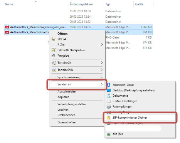The image size is (180, 143).
Task: Open the 7-Zip menu entry
Action: click(61, 45)
